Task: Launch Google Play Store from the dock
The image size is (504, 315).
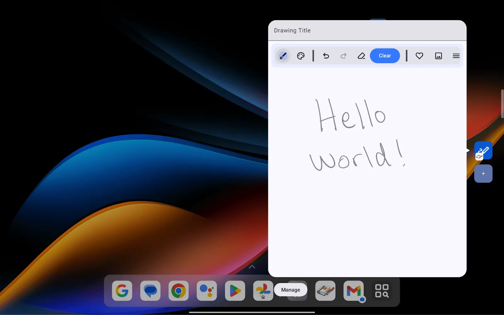Action: pyautogui.click(x=235, y=291)
